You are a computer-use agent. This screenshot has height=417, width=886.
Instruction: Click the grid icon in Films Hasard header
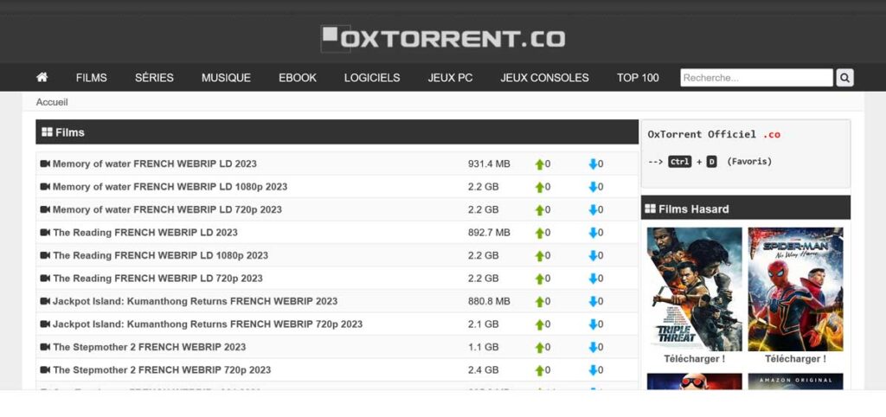(x=650, y=209)
